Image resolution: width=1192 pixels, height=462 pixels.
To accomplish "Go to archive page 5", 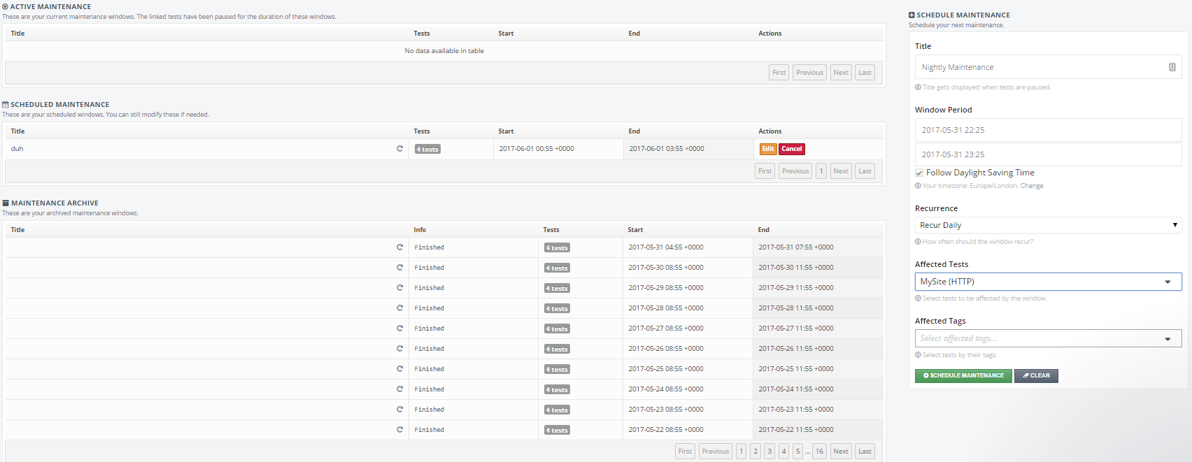I will click(x=798, y=452).
